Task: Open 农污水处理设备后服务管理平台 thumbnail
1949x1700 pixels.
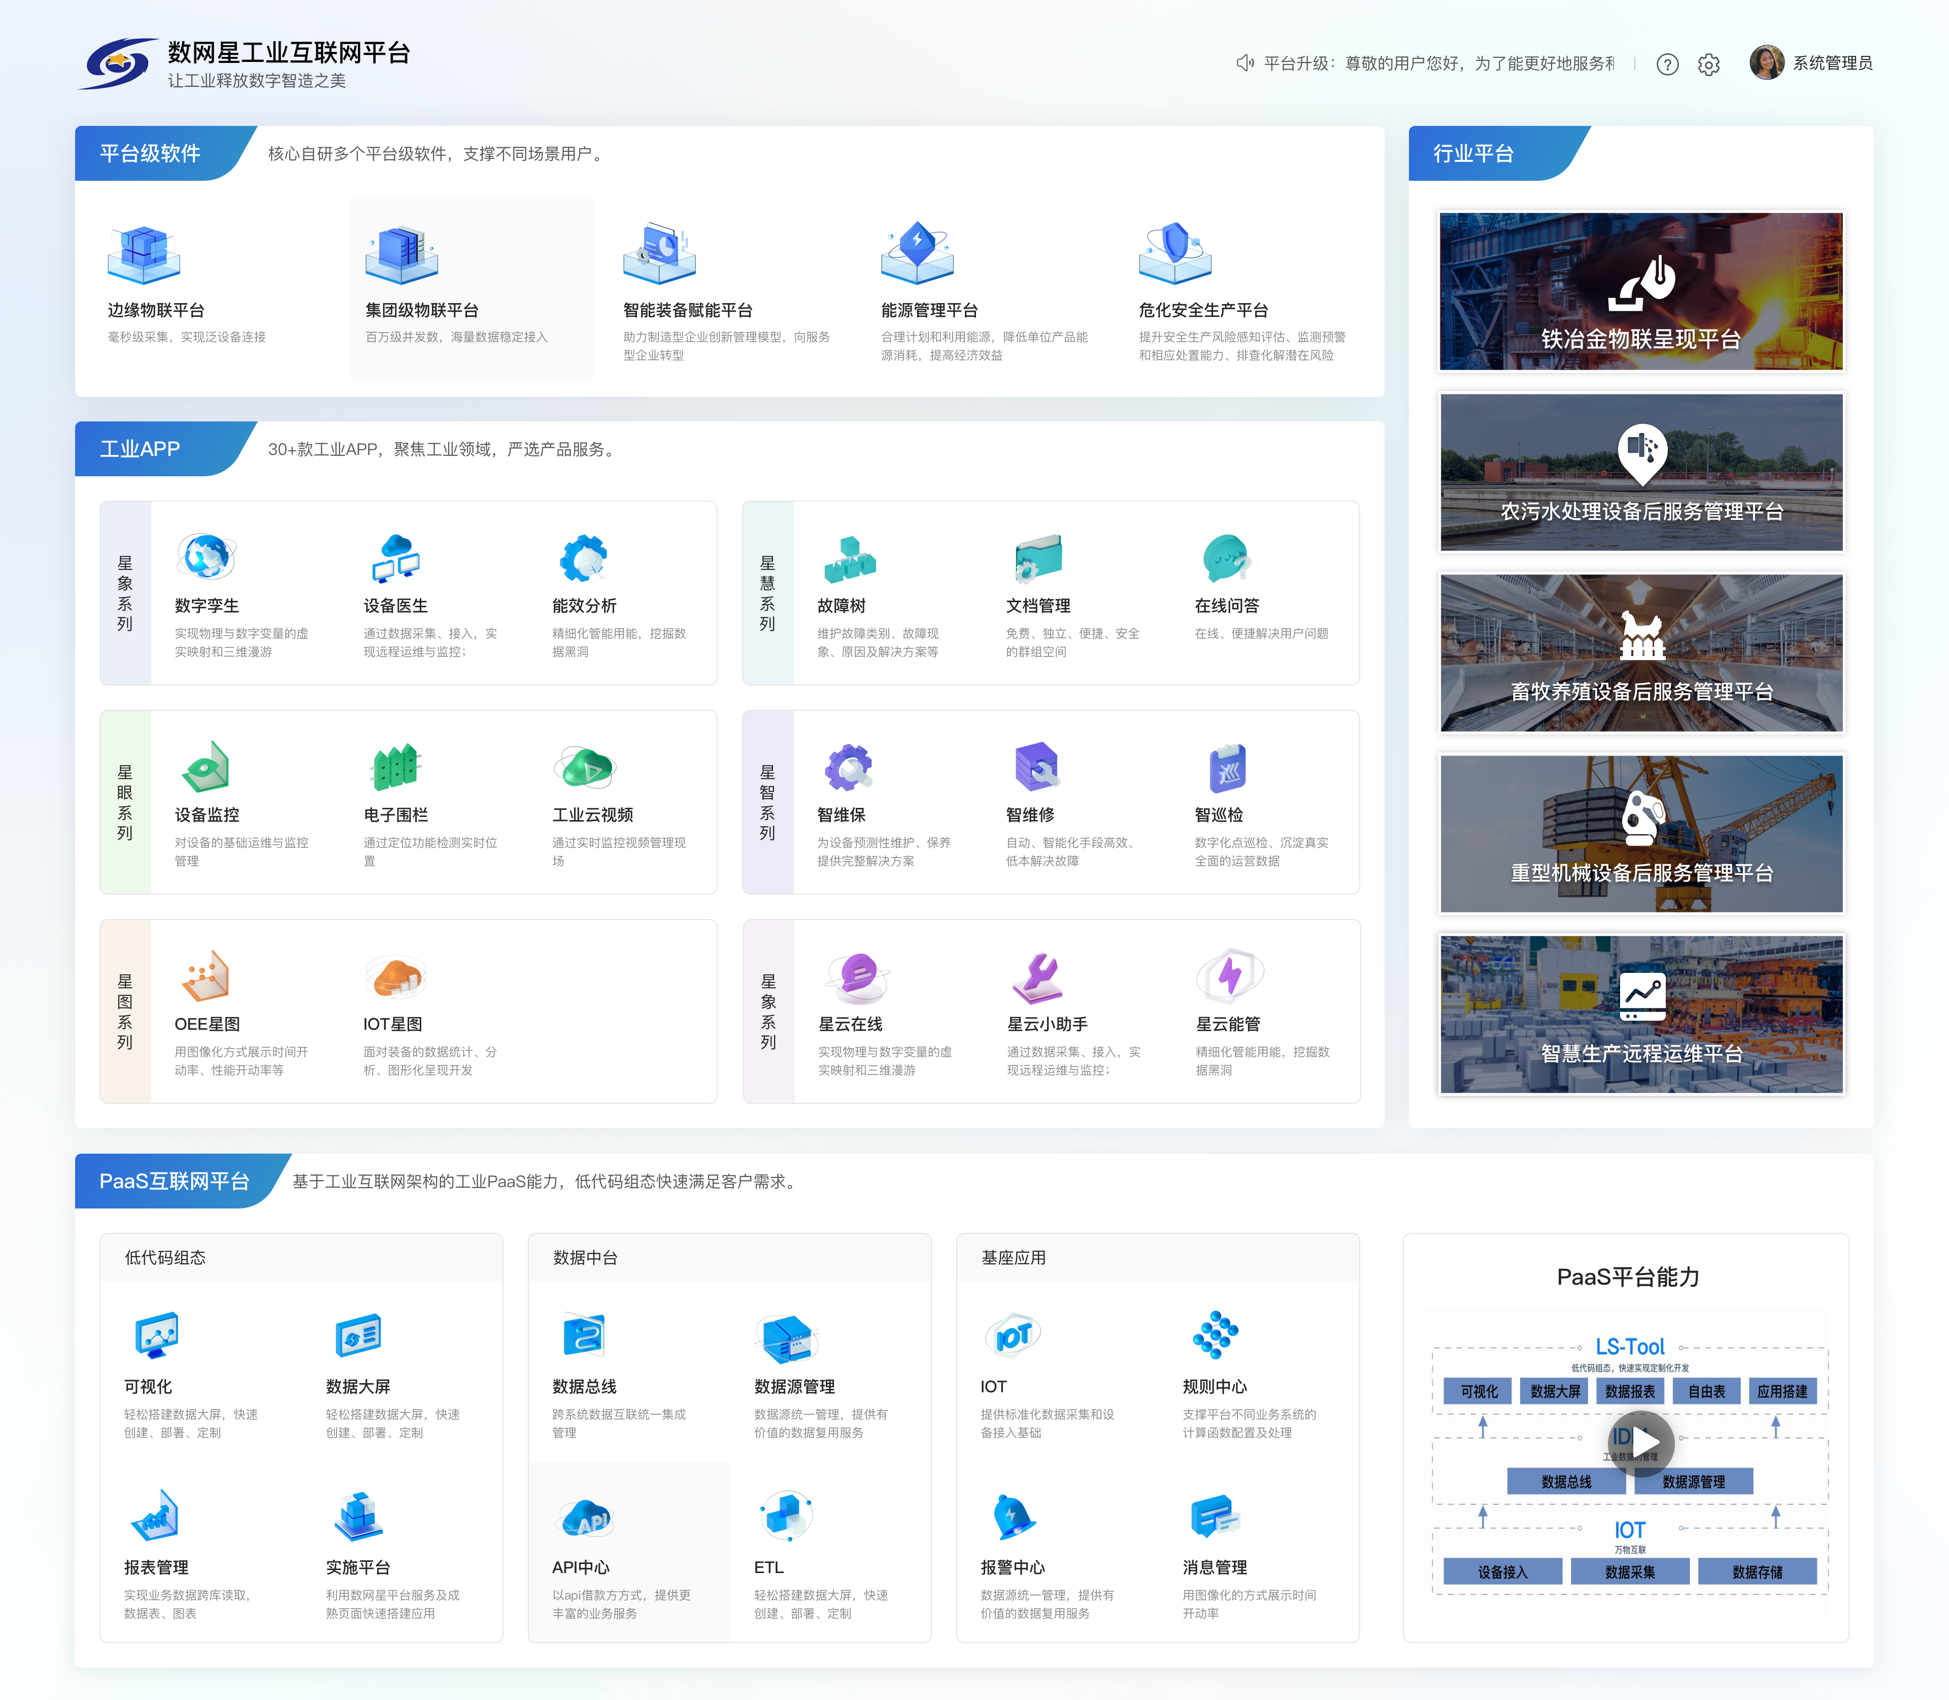Action: pyautogui.click(x=1641, y=472)
